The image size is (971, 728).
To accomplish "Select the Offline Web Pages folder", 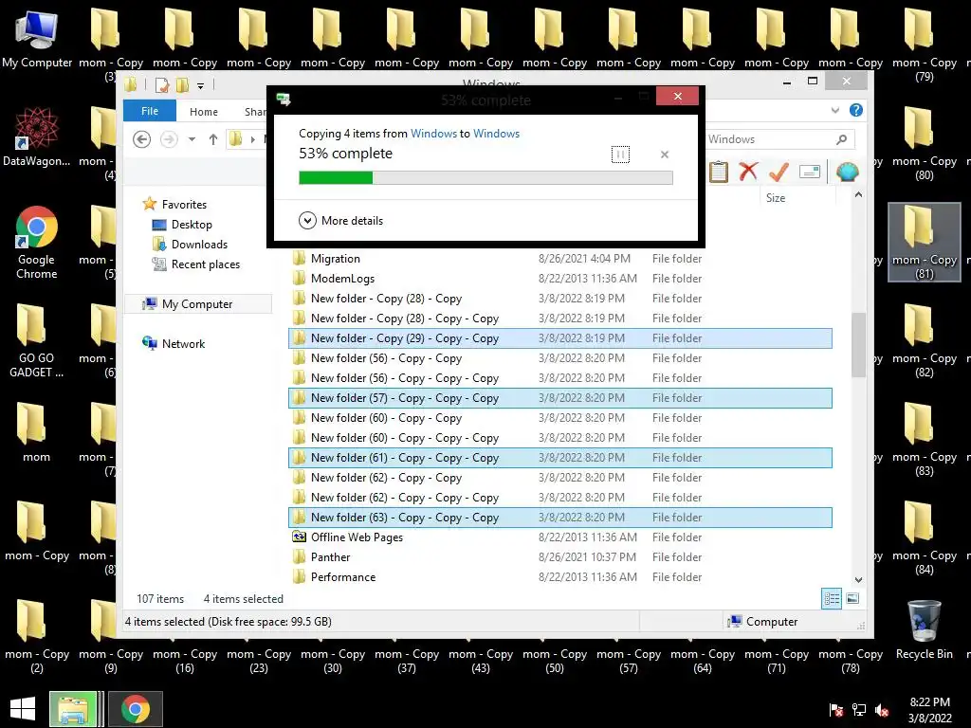I will (559, 537).
